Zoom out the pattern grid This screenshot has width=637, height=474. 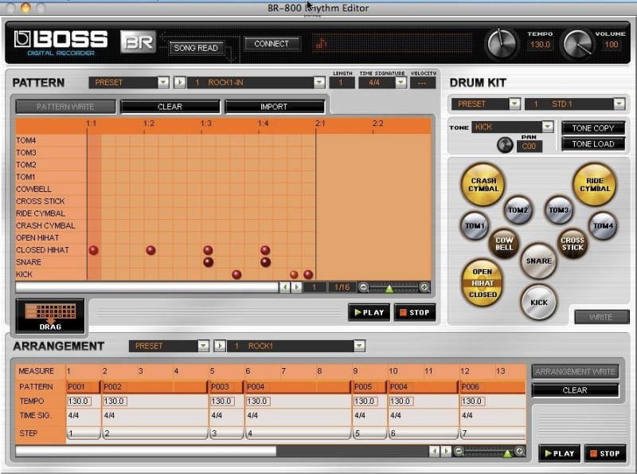click(364, 288)
